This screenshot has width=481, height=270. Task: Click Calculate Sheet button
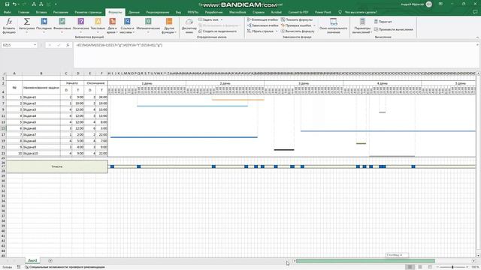[x=394, y=29]
